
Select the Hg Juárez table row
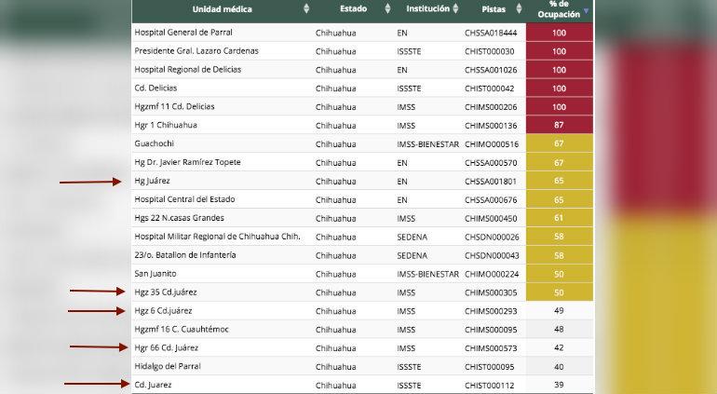tap(362, 181)
